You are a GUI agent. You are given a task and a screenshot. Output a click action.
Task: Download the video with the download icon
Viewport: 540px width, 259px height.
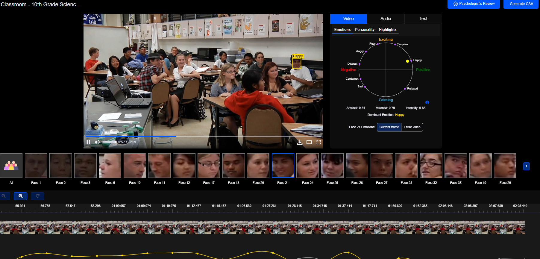[x=300, y=142]
